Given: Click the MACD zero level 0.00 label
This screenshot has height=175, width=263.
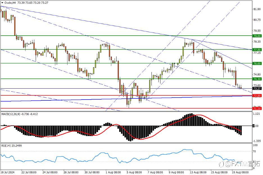Looking at the screenshot, I should pyautogui.click(x=256, y=126).
